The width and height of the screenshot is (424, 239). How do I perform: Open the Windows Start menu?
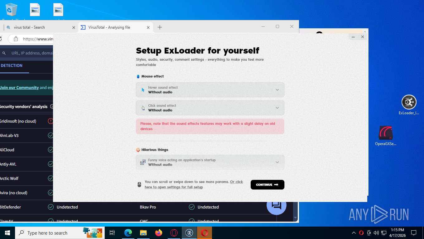pos(7,233)
